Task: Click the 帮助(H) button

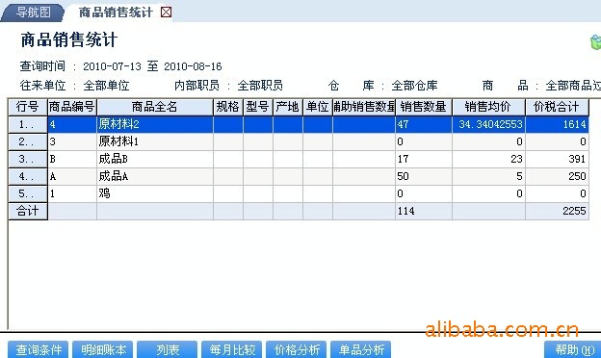Action: point(573,349)
